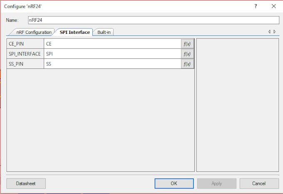Open the component Datasheet
This screenshot has height=194, width=283.
26,184
